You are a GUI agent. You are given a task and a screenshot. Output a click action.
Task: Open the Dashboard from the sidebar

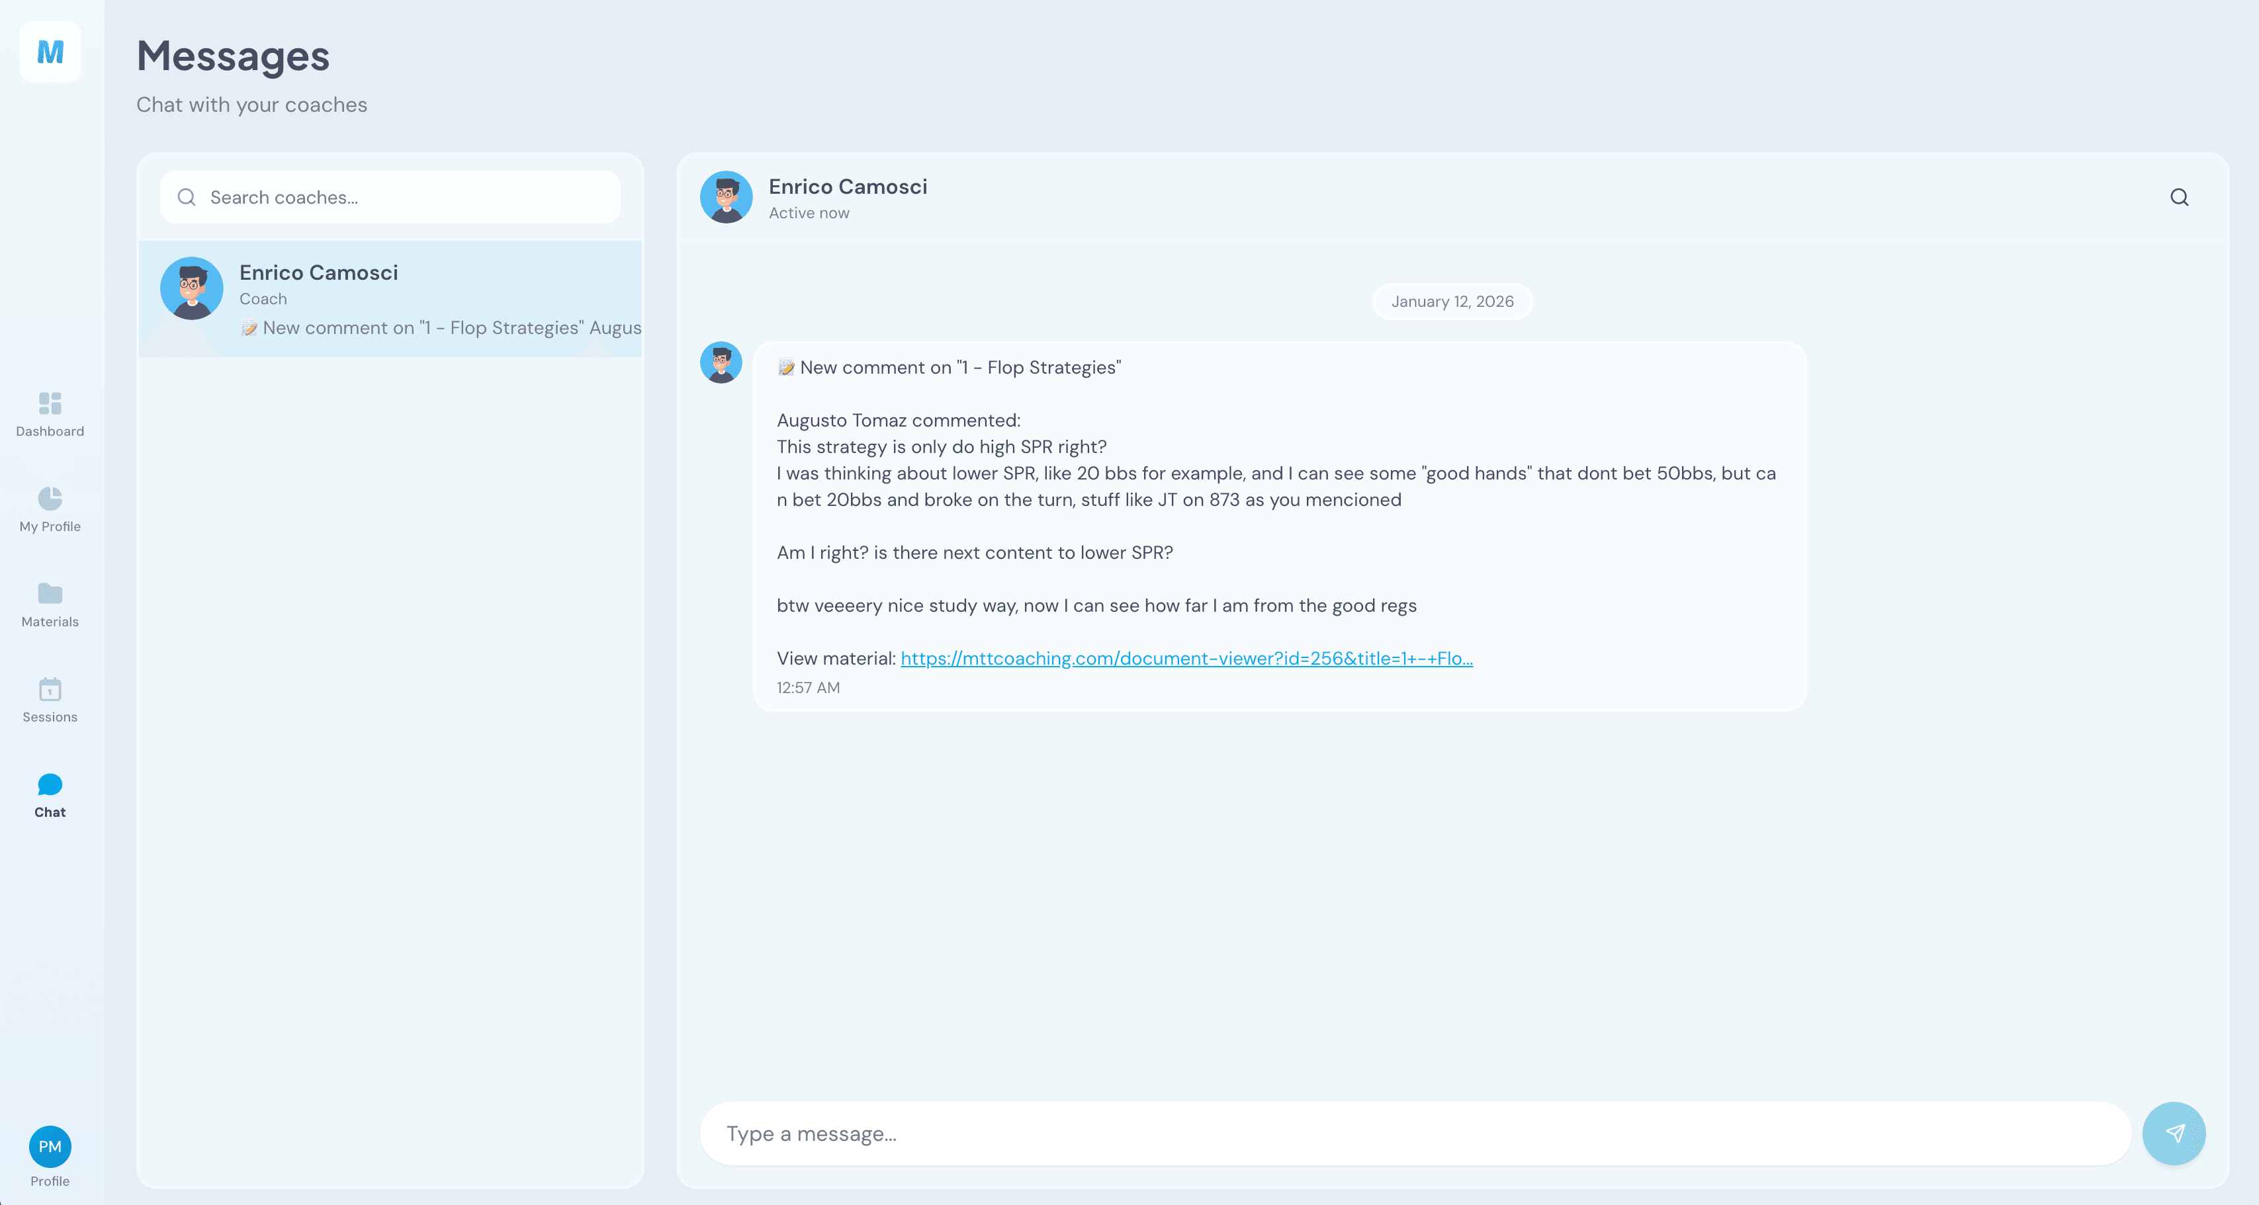[49, 413]
